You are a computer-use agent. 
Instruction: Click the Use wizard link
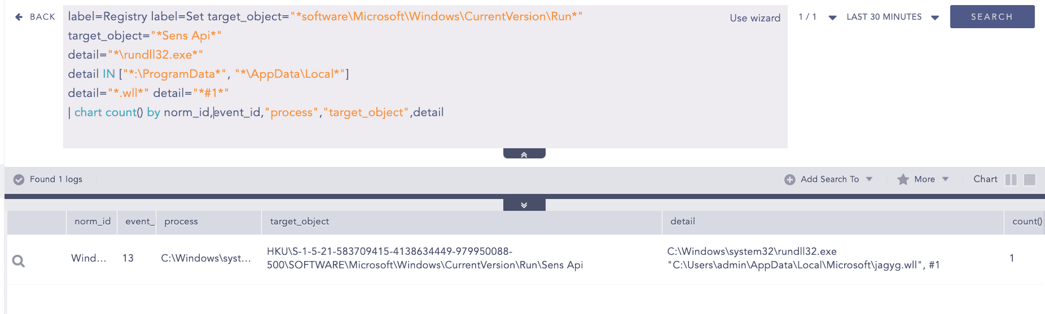[755, 18]
